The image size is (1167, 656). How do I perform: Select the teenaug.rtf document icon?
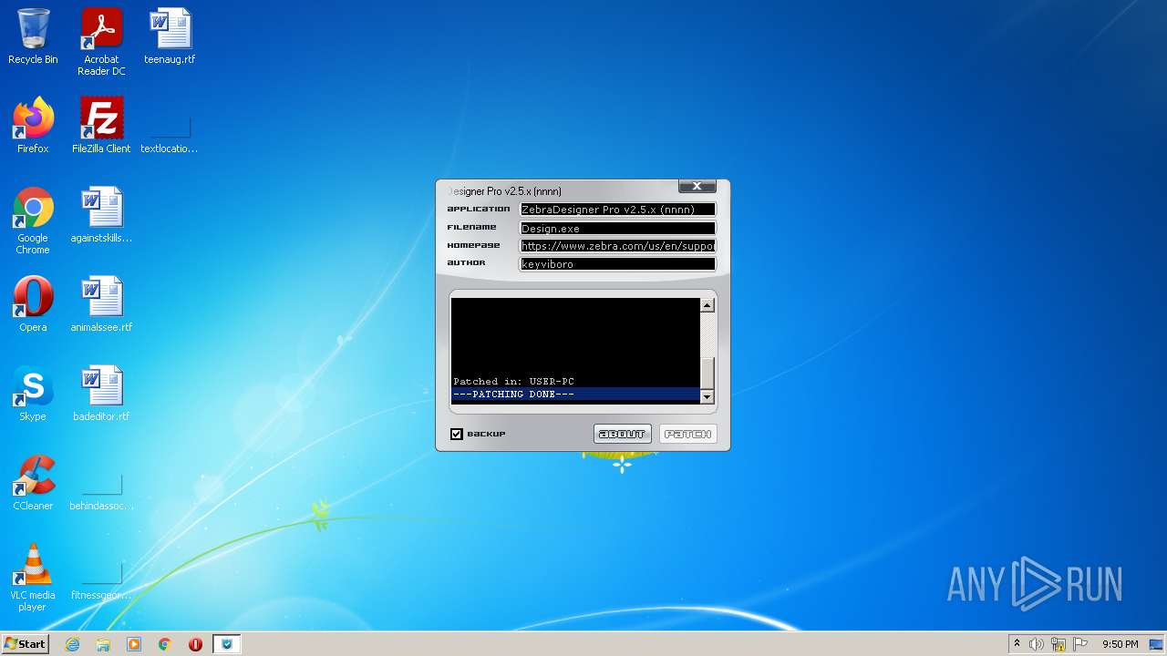[x=170, y=36]
